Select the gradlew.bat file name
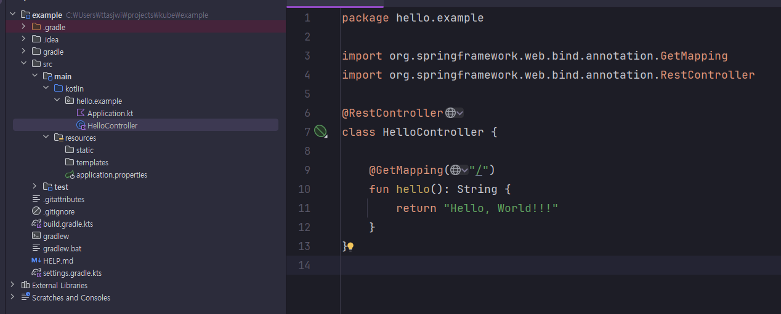Viewport: 781px width, 314px height. pyautogui.click(x=62, y=248)
